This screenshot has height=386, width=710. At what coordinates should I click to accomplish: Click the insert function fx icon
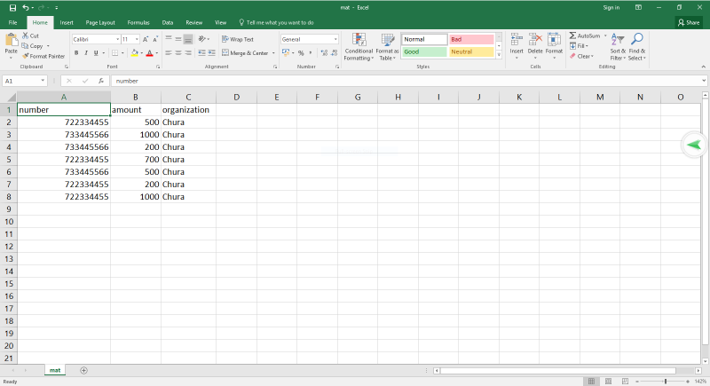click(x=101, y=81)
